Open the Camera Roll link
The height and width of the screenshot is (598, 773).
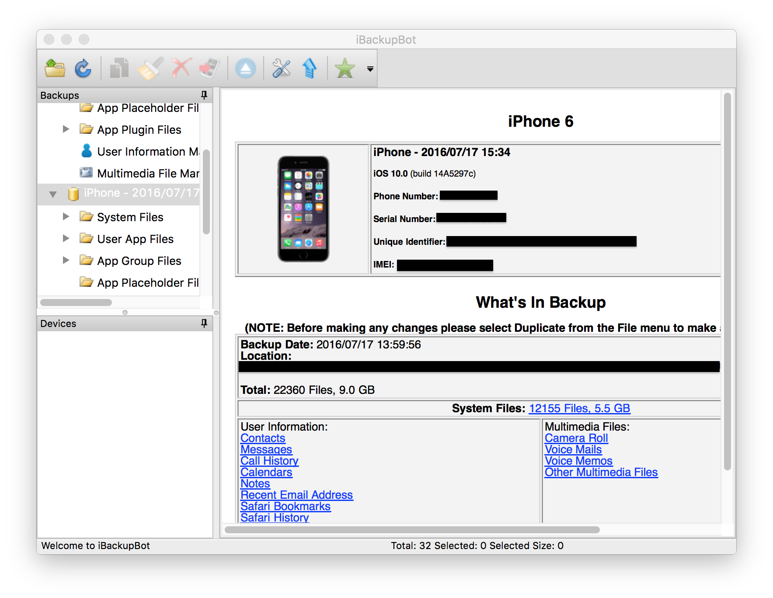point(576,438)
